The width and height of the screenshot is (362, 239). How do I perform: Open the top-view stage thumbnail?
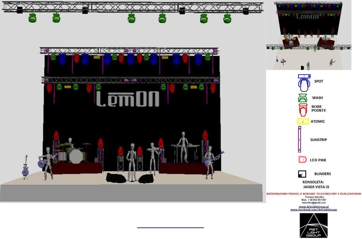(309, 35)
